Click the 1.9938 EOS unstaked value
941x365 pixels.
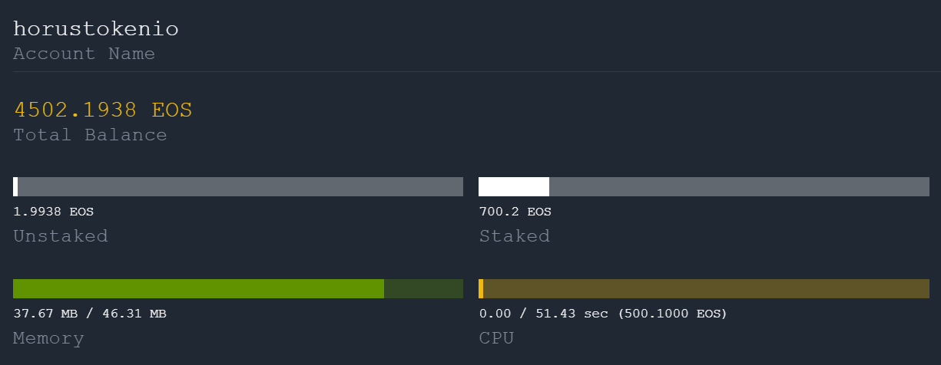[53, 212]
